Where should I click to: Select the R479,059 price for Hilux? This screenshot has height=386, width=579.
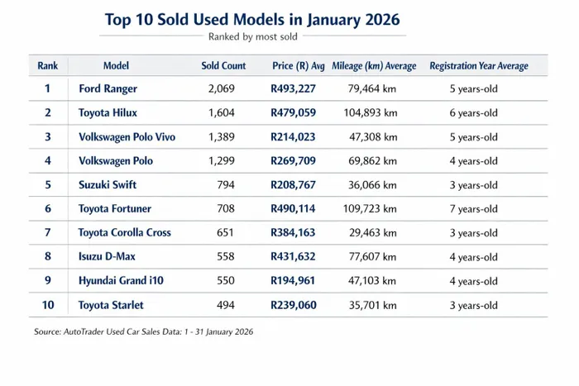pyautogui.click(x=293, y=112)
